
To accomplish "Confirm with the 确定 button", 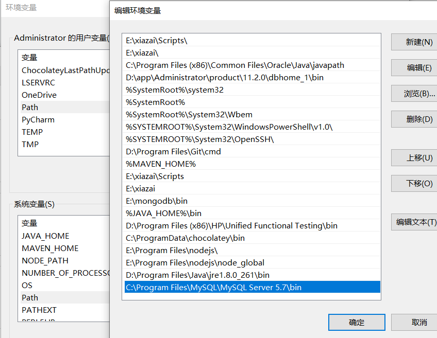I will (x=356, y=323).
